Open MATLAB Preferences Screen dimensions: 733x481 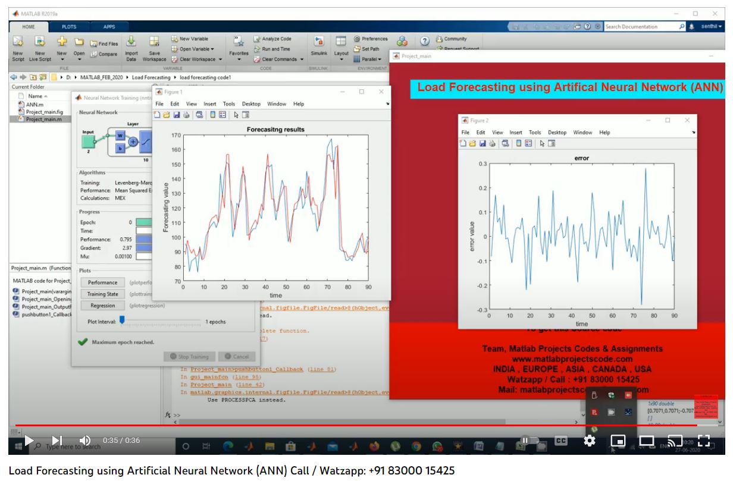pyautogui.click(x=370, y=39)
